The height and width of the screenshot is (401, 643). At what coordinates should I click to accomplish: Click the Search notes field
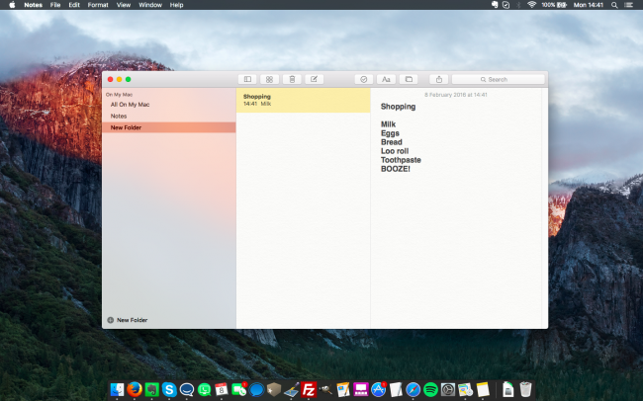pyautogui.click(x=499, y=79)
